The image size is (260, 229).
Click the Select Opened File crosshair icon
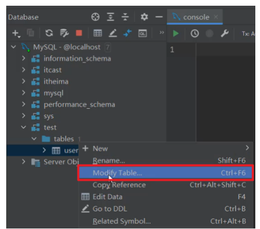(95, 17)
